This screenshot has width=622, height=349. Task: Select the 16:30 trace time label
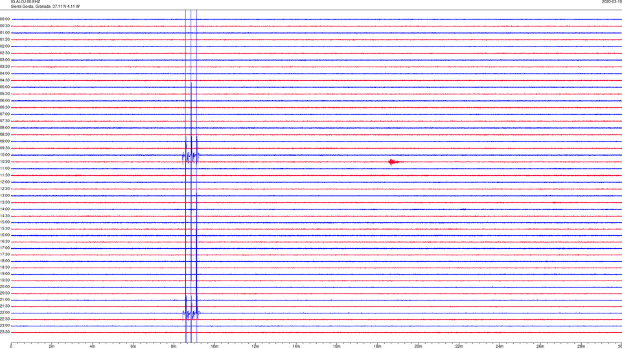coord(5,241)
